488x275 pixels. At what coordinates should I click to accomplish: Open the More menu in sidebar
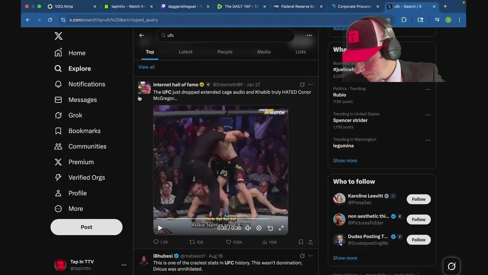click(69, 209)
